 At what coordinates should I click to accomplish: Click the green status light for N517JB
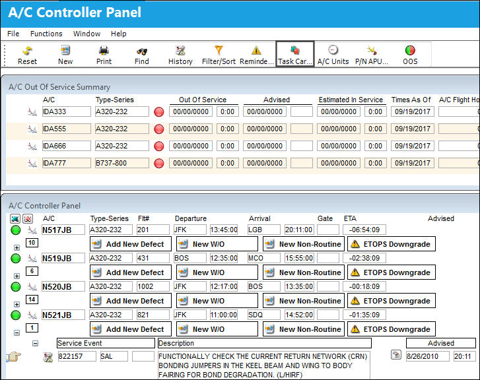point(16,230)
